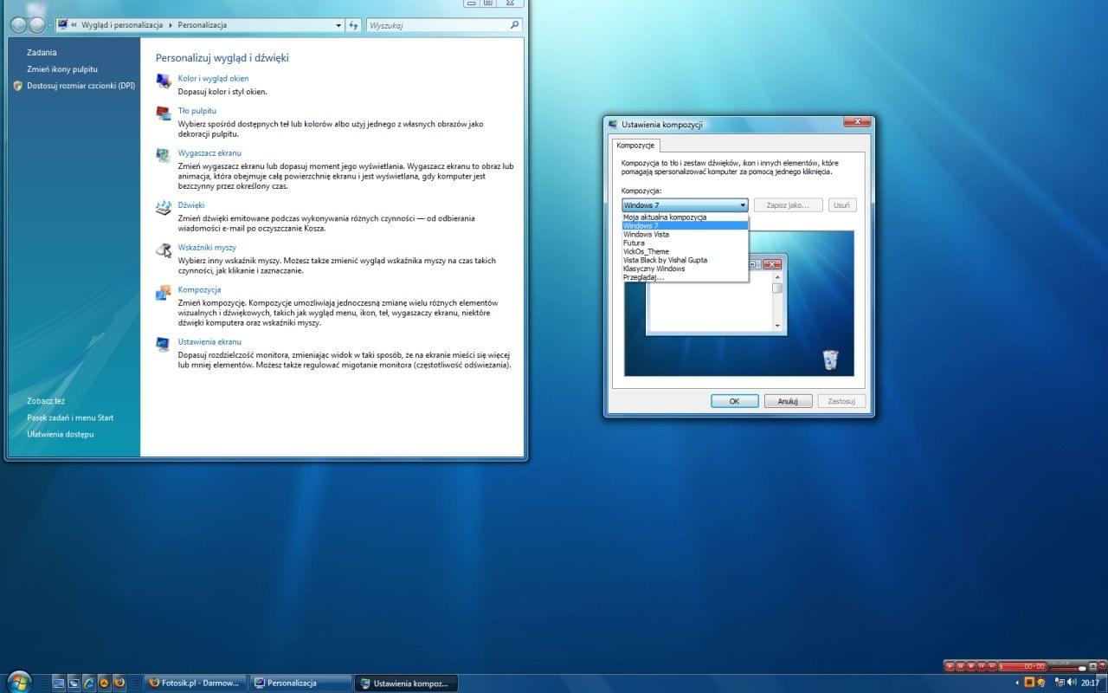
Task: Launch Firefox from the quick launch bar
Action: [119, 683]
